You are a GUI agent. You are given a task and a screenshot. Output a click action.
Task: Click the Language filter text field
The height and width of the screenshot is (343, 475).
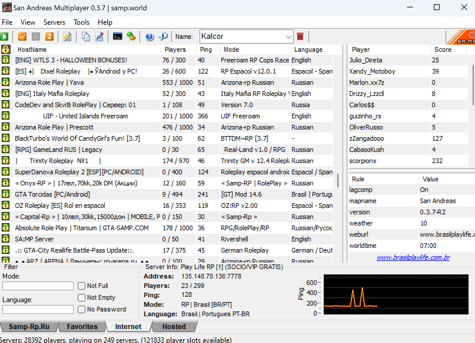(x=38, y=309)
